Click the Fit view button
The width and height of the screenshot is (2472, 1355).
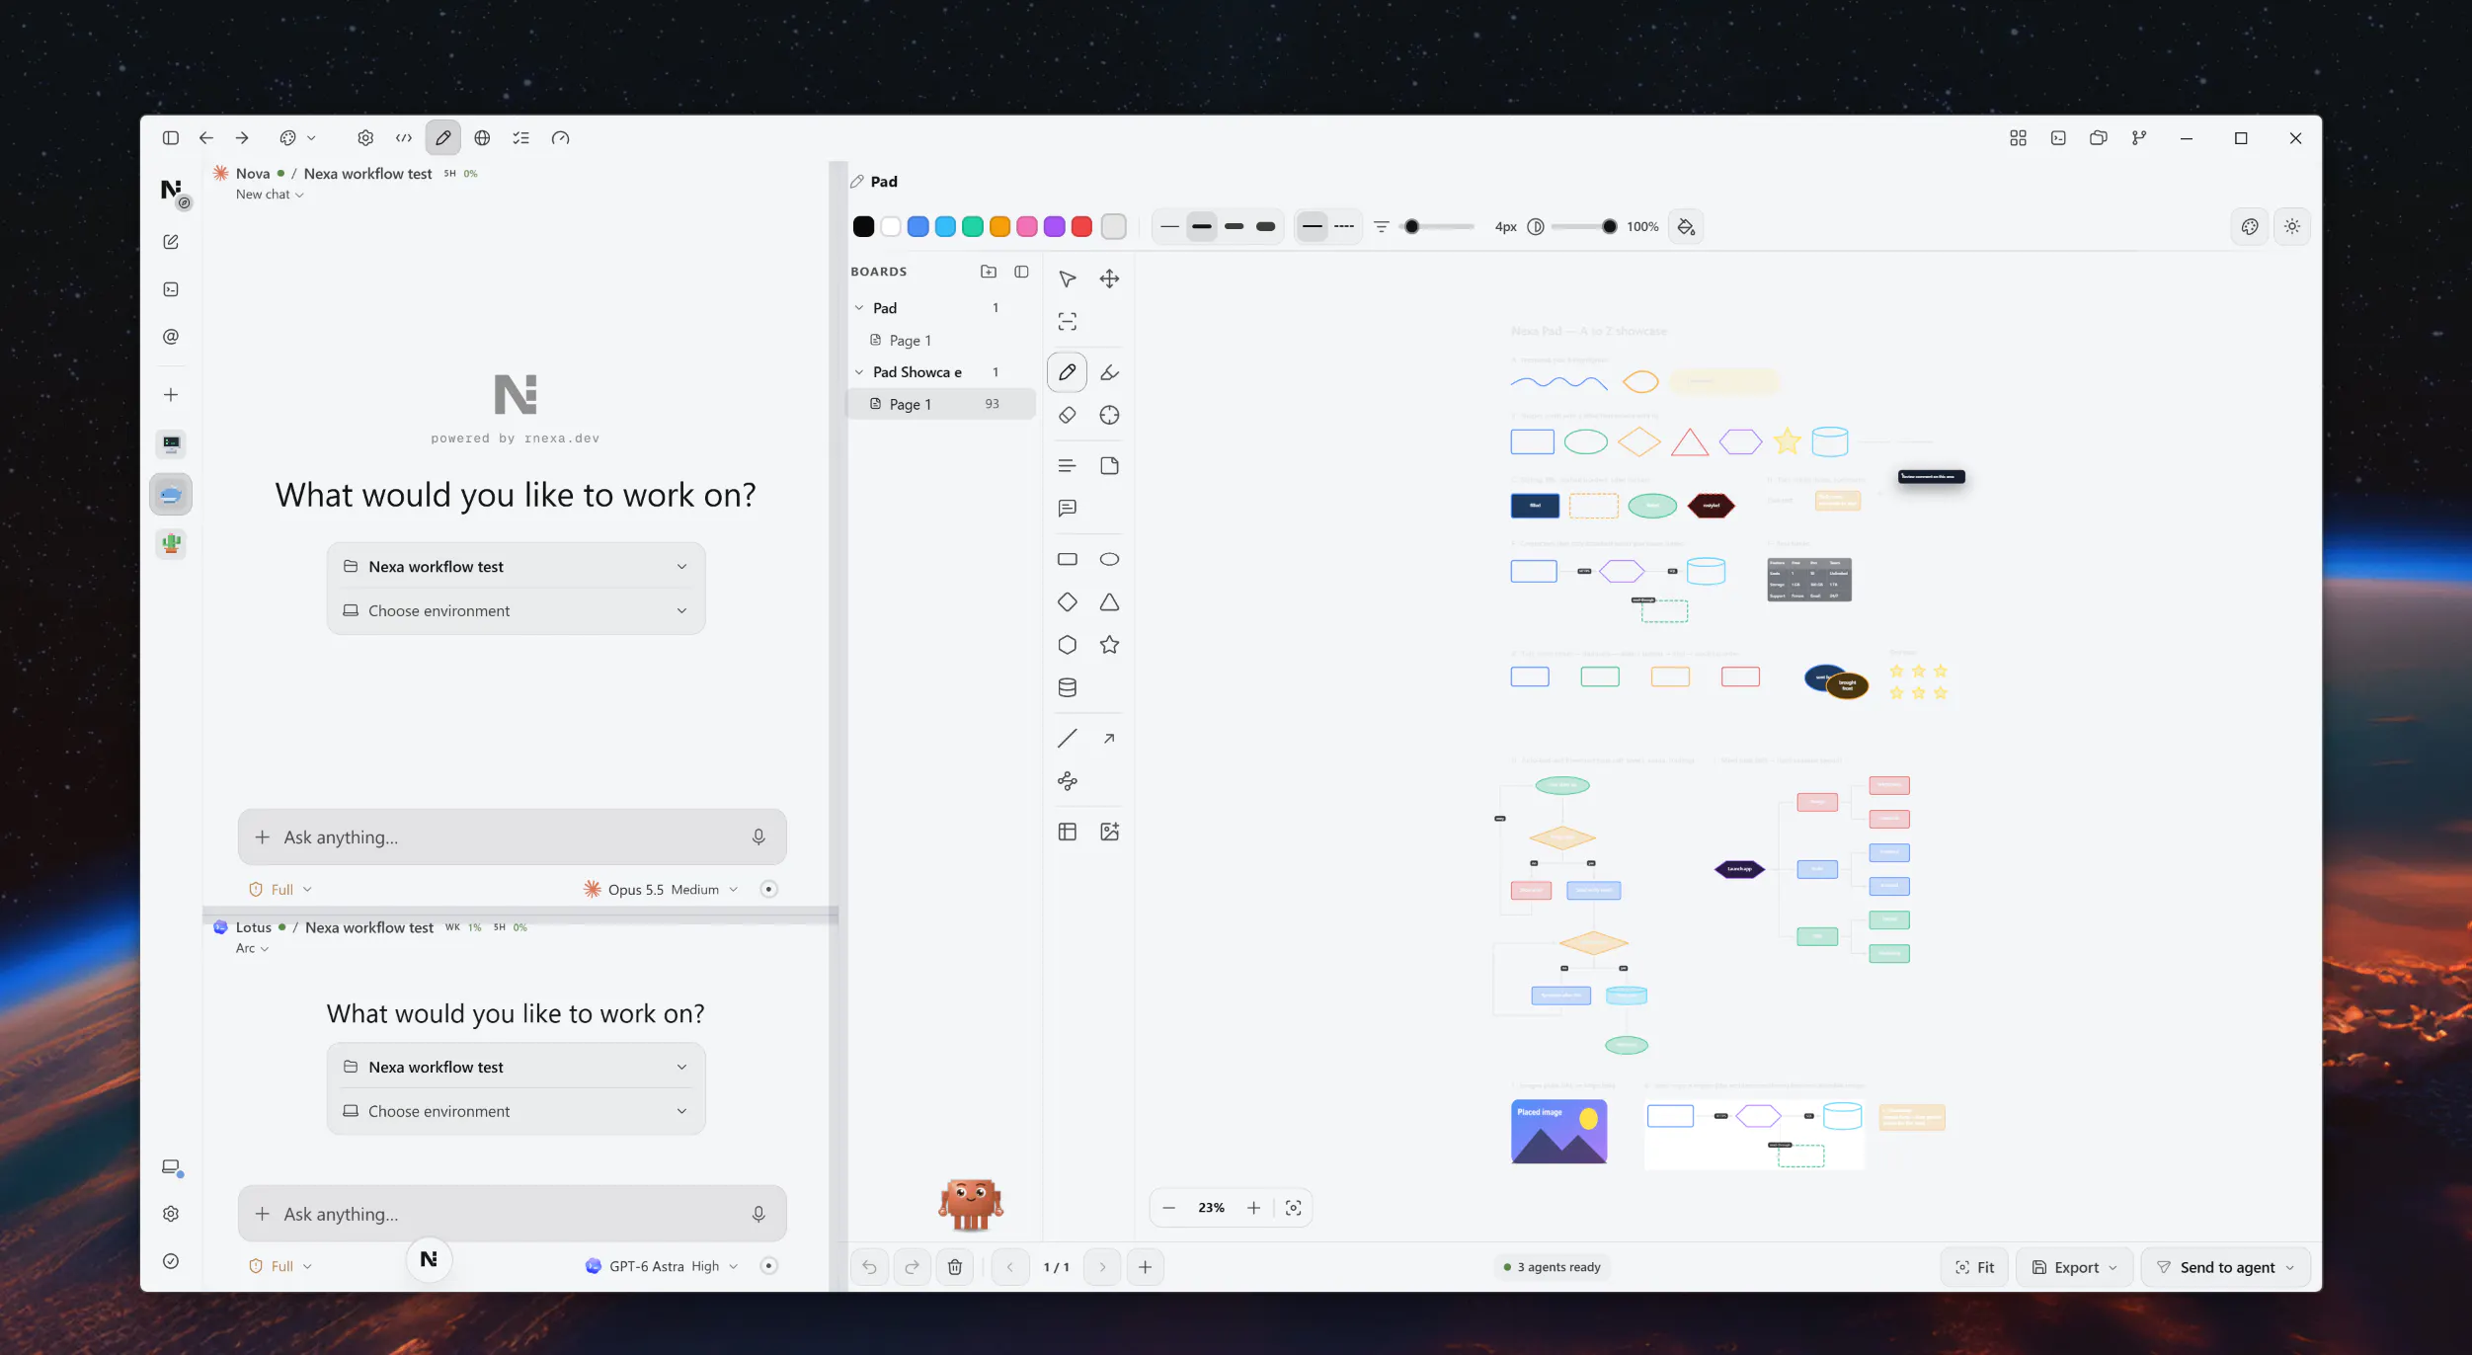coord(1974,1267)
